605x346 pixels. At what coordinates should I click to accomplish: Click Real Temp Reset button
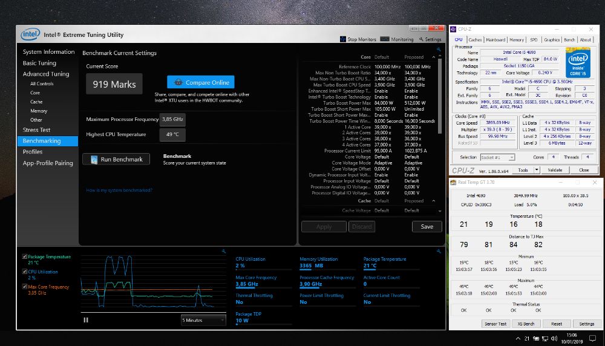[557, 324]
